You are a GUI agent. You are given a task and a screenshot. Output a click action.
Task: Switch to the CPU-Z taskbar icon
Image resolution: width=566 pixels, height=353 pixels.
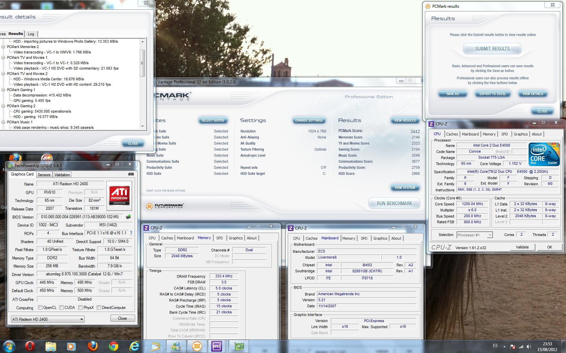coord(217,346)
